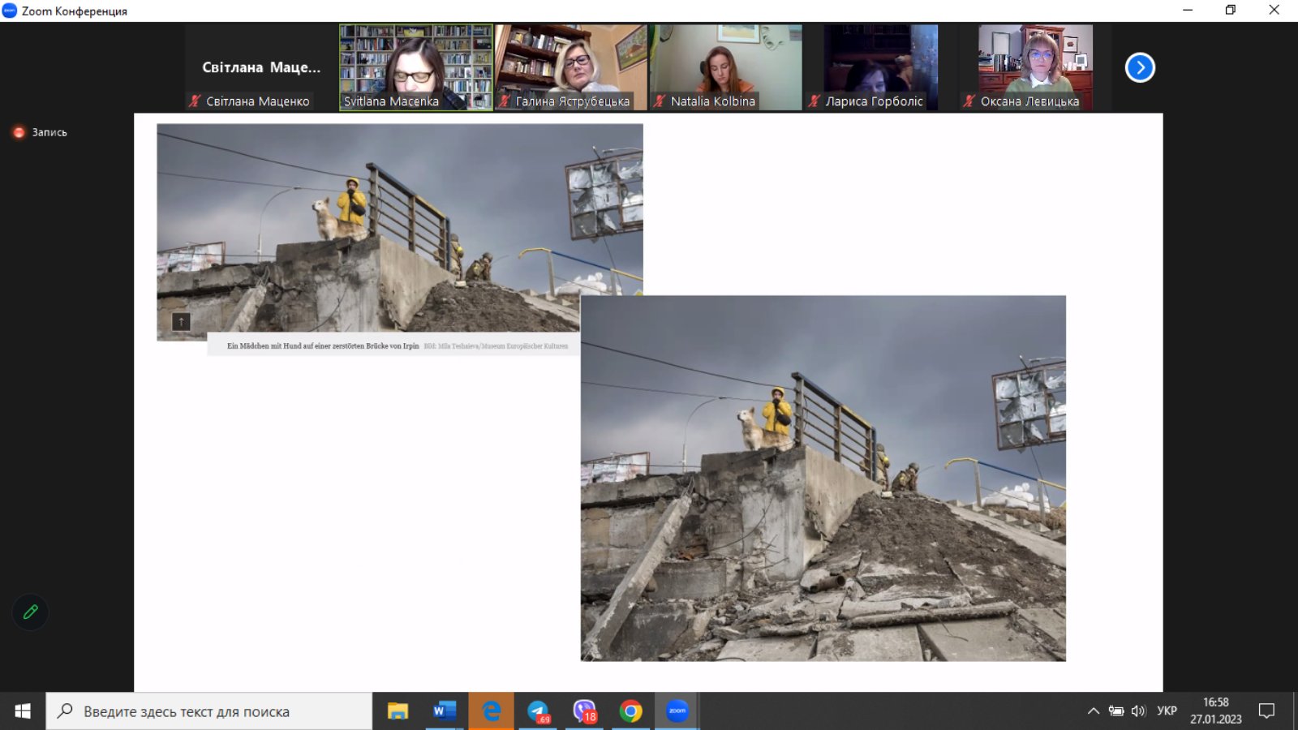Open Google Chrome from taskbar
The width and height of the screenshot is (1298, 730).
630,711
